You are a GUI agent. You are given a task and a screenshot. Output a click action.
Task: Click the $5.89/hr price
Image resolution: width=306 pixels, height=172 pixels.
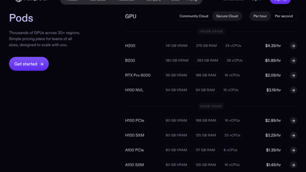pyautogui.click(x=273, y=61)
